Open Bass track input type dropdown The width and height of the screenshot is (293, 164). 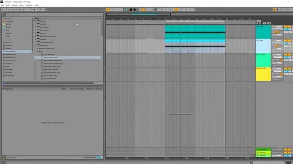[277, 41]
